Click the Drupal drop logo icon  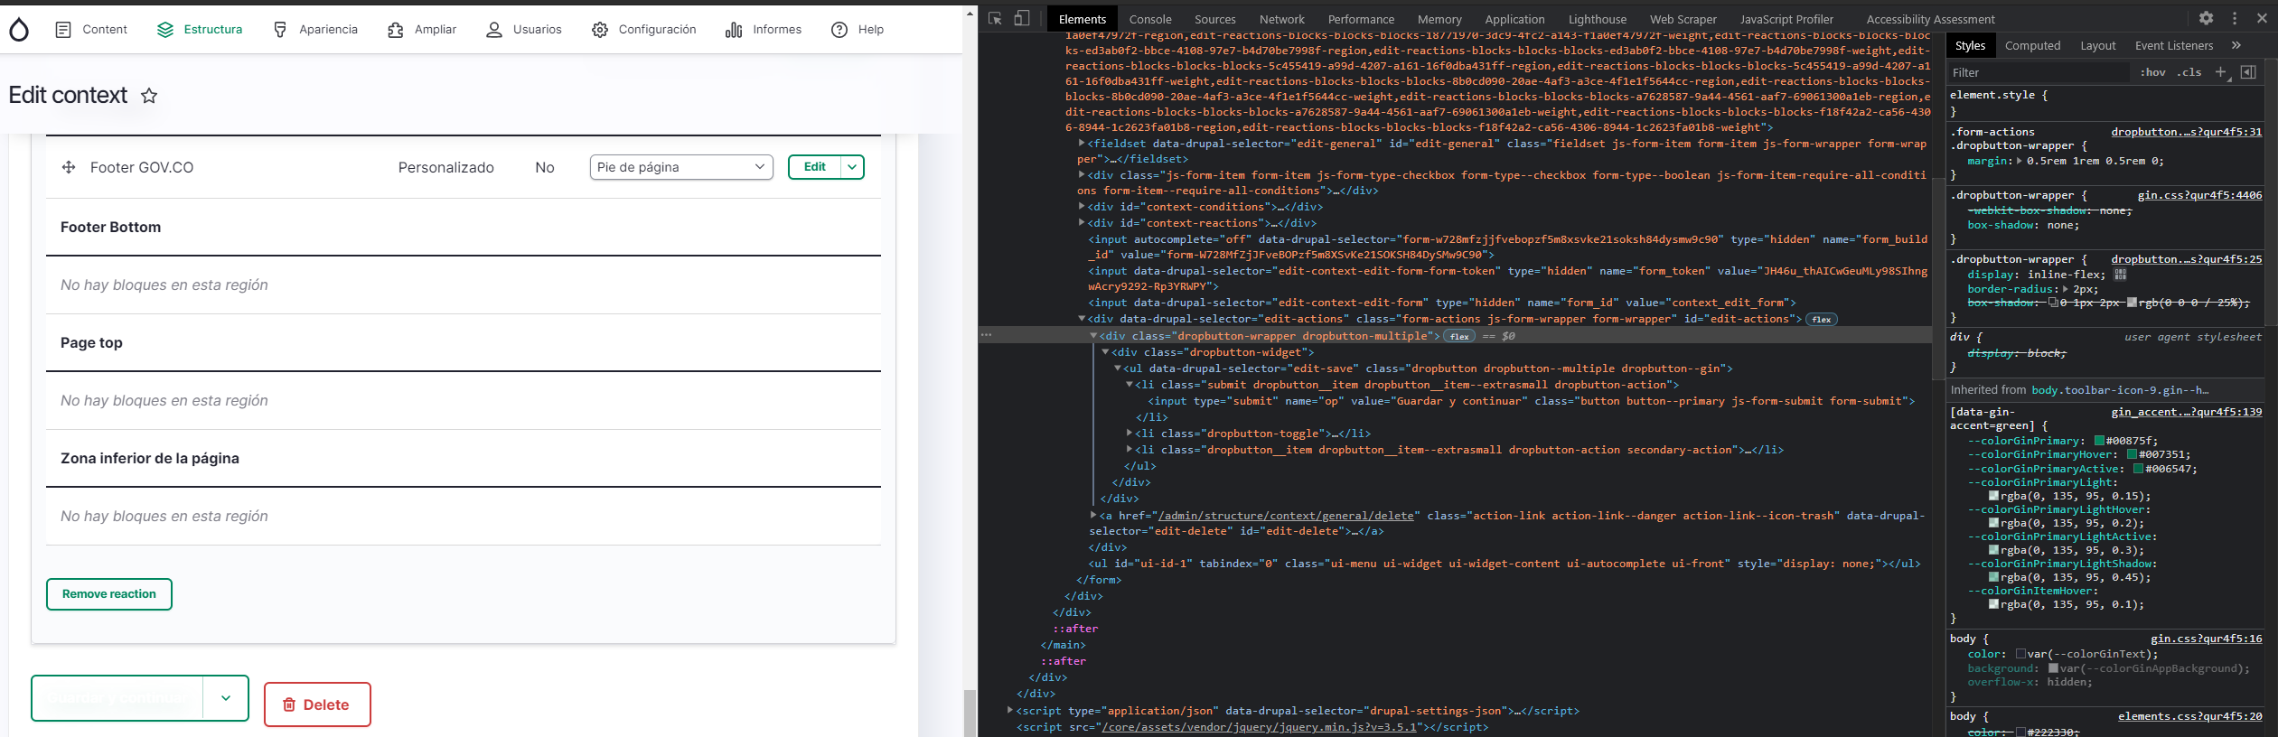[x=19, y=30]
